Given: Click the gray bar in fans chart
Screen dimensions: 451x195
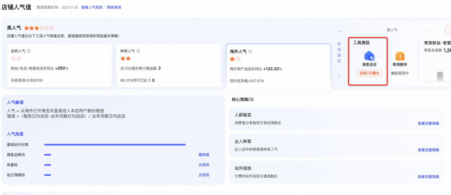Looking at the screenshot, I should 440,77.
